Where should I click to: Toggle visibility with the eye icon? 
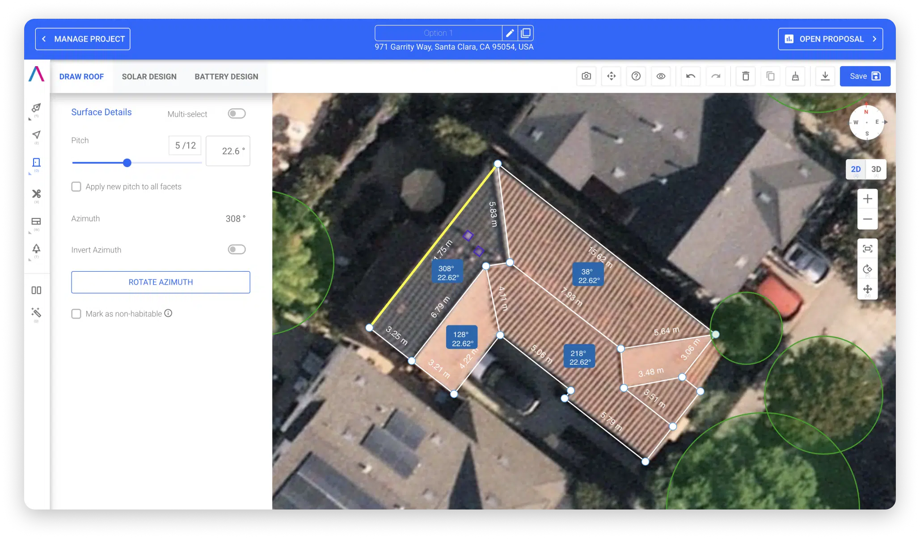point(661,76)
